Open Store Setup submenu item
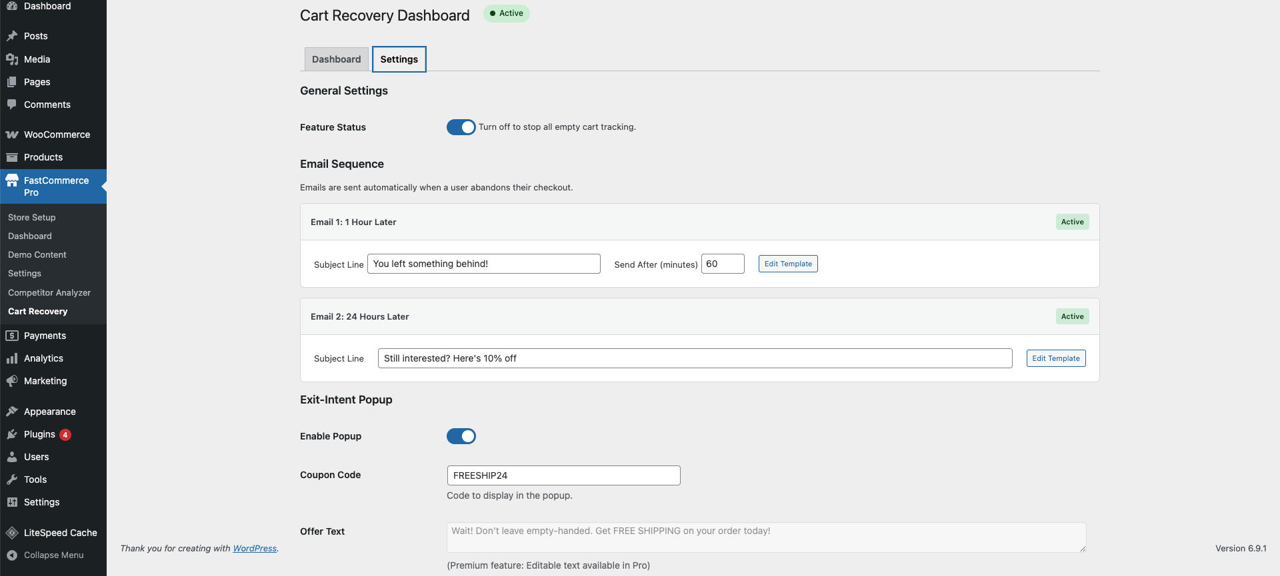This screenshot has width=1280, height=576. tap(32, 218)
